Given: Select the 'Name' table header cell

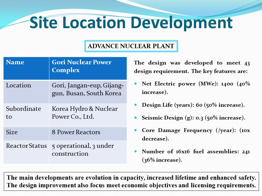Looking at the screenshot, I should click(26, 68).
